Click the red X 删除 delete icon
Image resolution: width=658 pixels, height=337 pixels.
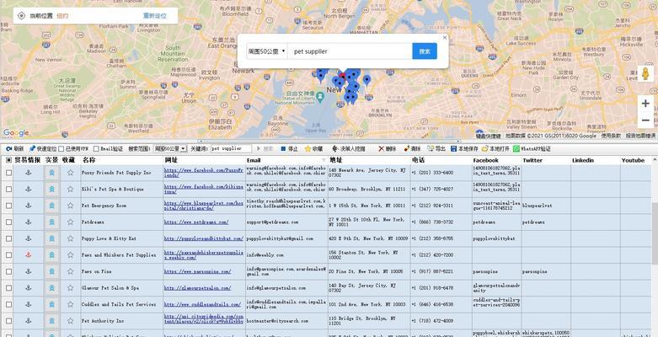[381, 149]
